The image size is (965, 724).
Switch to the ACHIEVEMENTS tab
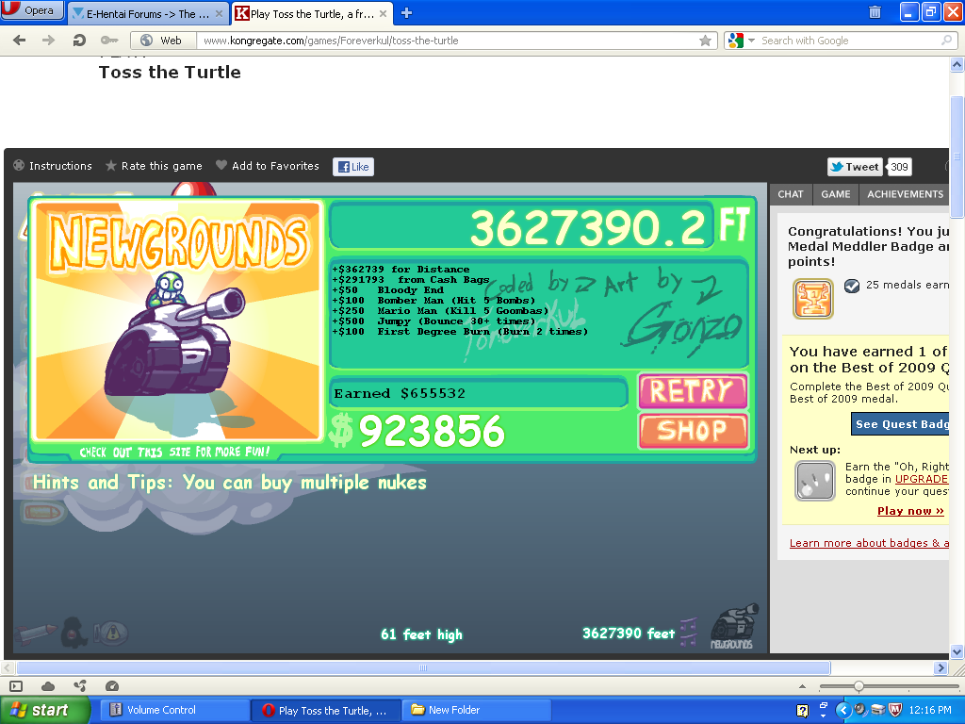pos(905,194)
